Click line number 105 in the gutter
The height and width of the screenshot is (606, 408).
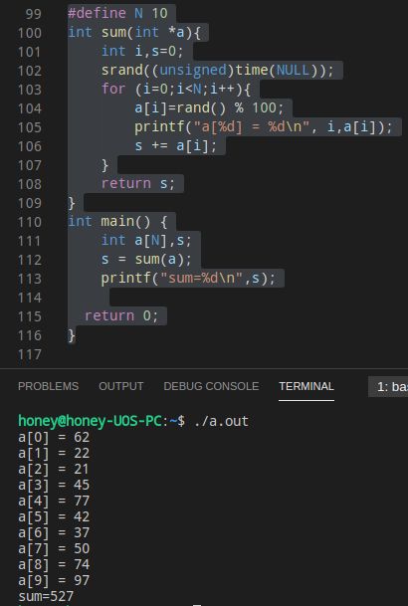tap(30, 127)
